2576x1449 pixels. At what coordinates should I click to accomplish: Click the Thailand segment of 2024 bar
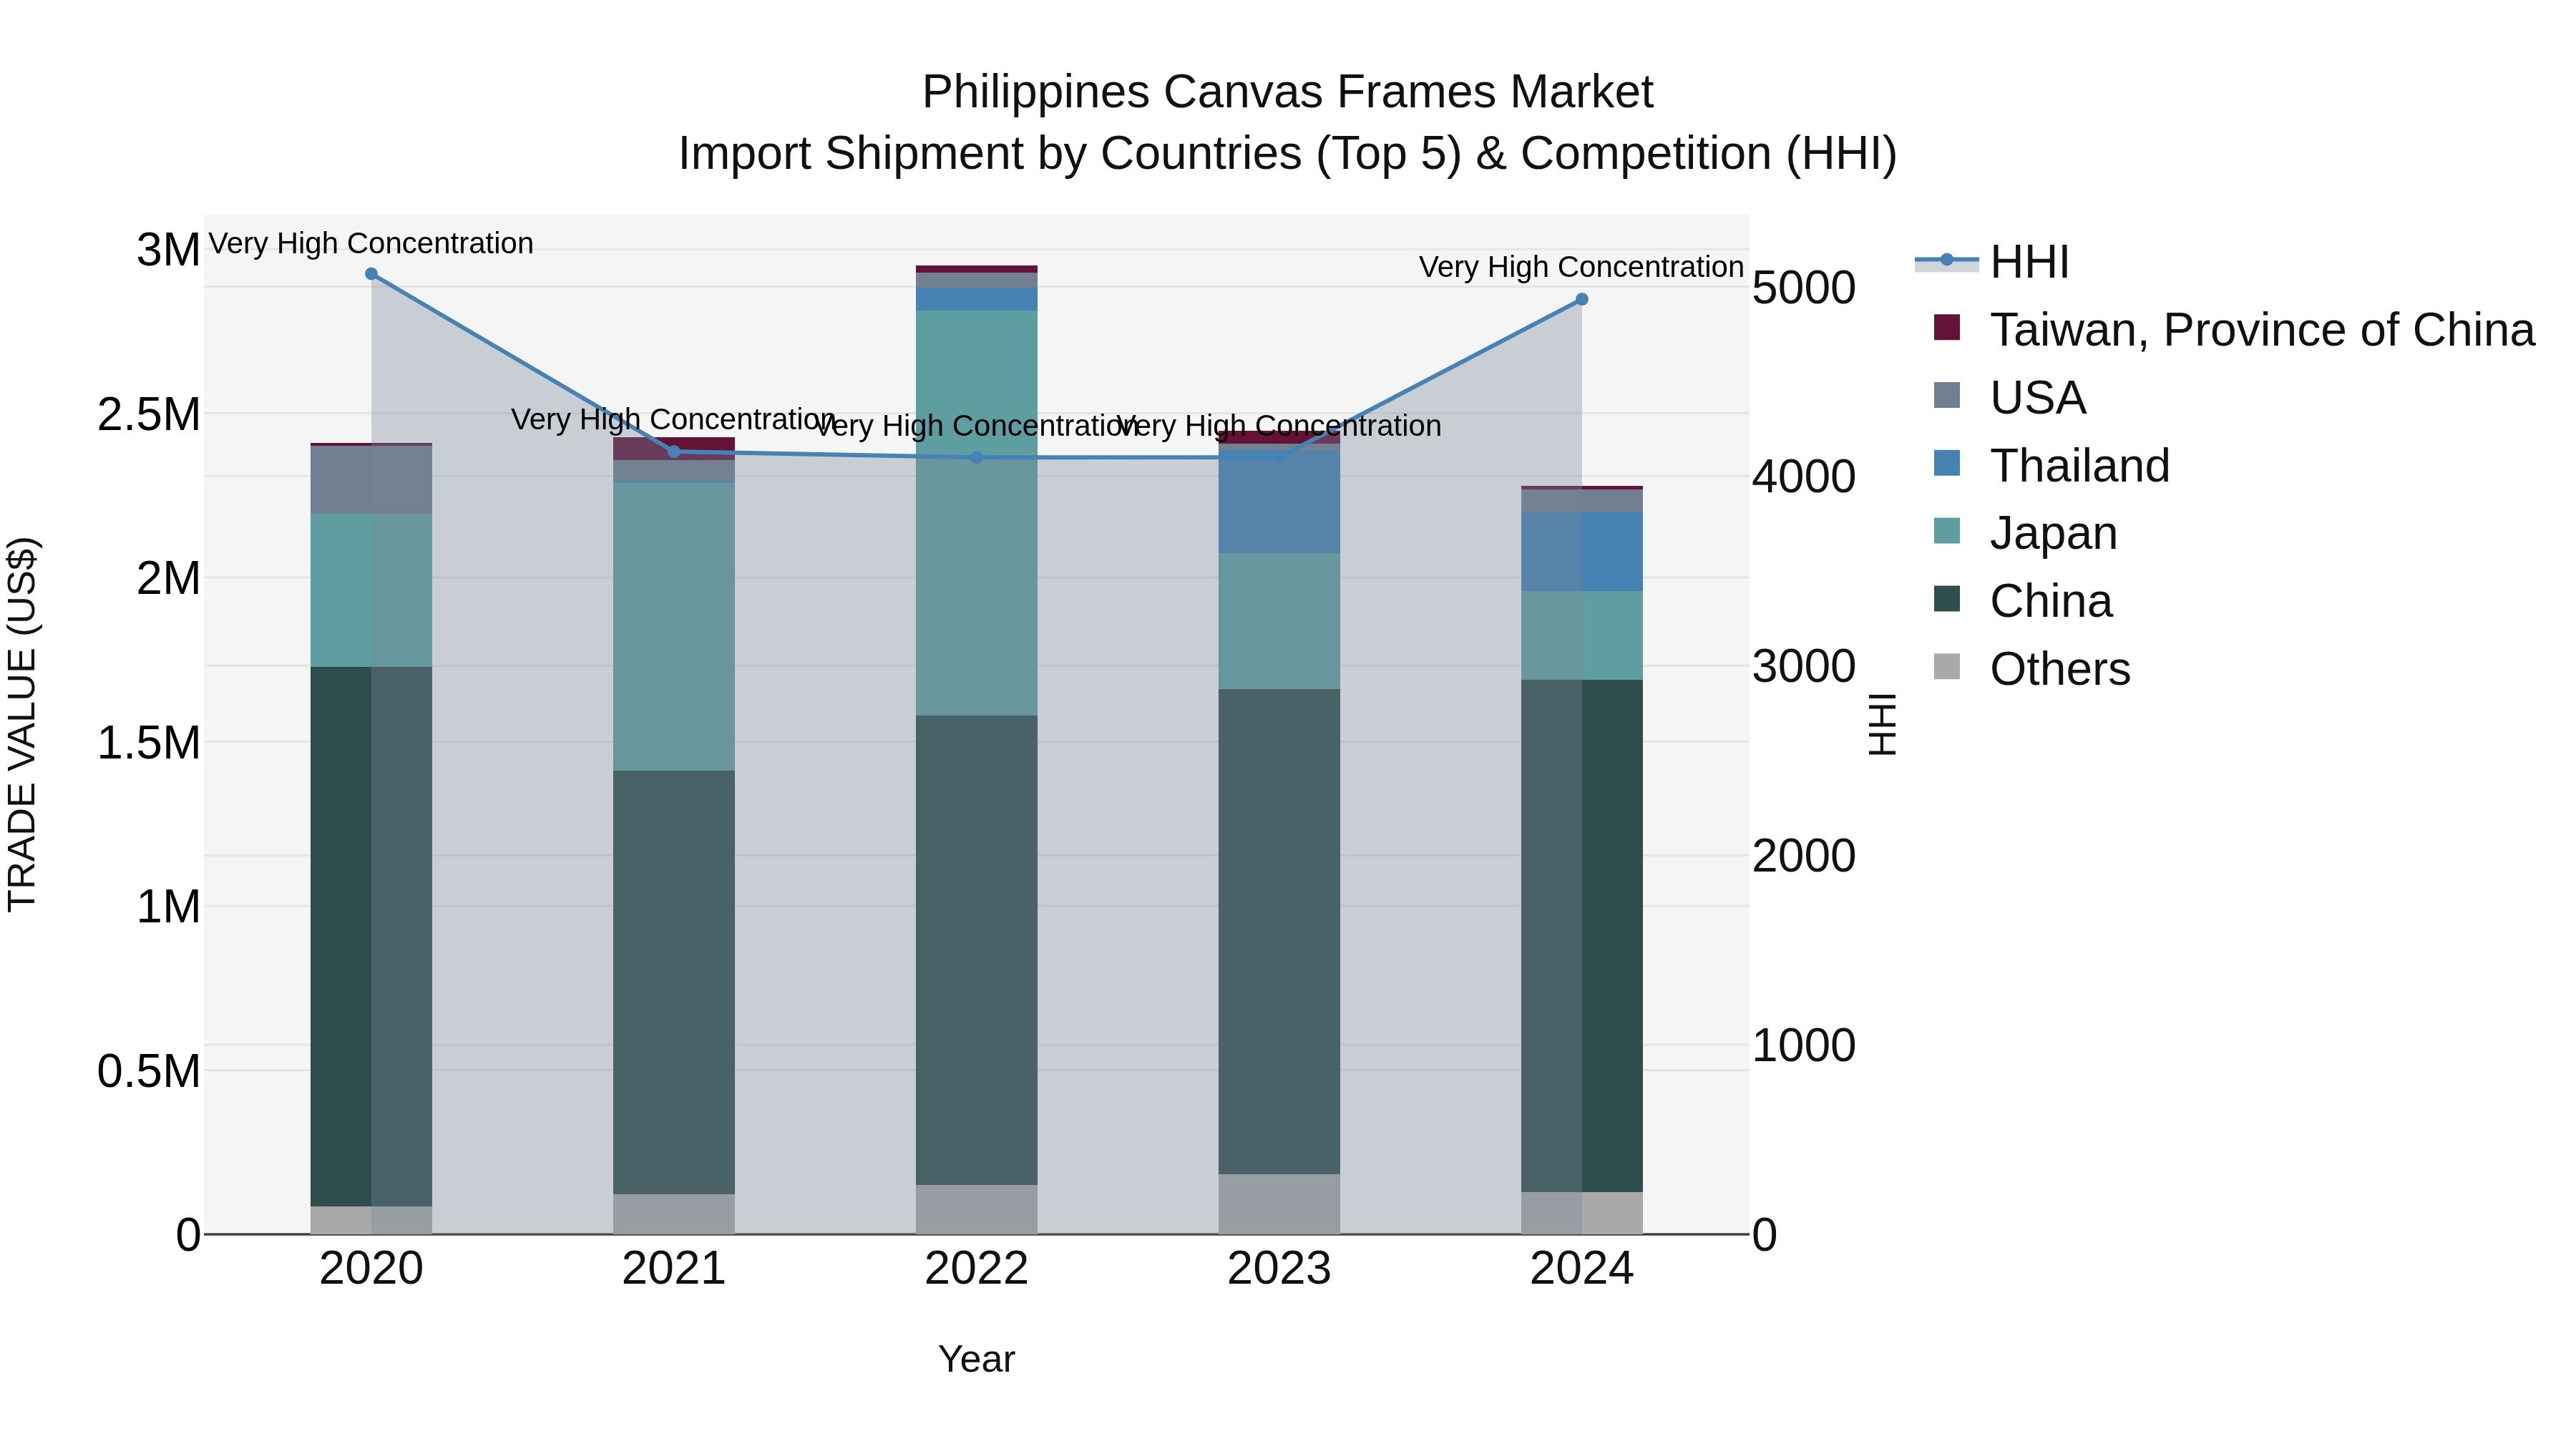[x=1582, y=552]
